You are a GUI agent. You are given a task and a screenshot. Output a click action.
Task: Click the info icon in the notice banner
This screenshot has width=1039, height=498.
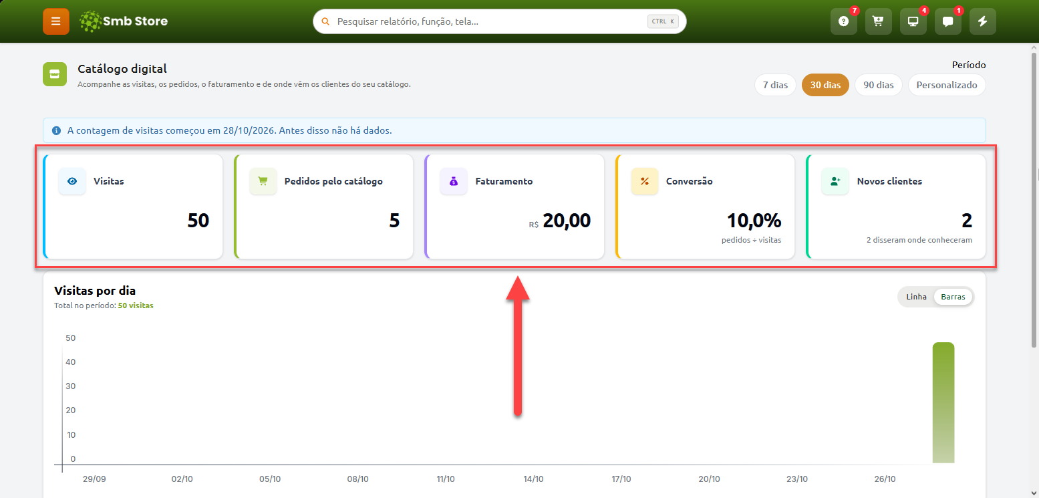pyautogui.click(x=57, y=130)
